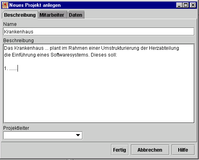Close the Neues Projekt anlegen dialog
The width and height of the screenshot is (199, 160).
coord(193,5)
